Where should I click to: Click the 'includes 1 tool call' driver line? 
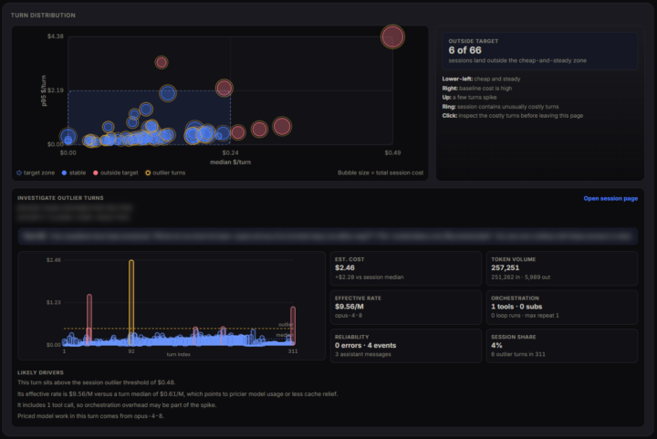(x=117, y=405)
